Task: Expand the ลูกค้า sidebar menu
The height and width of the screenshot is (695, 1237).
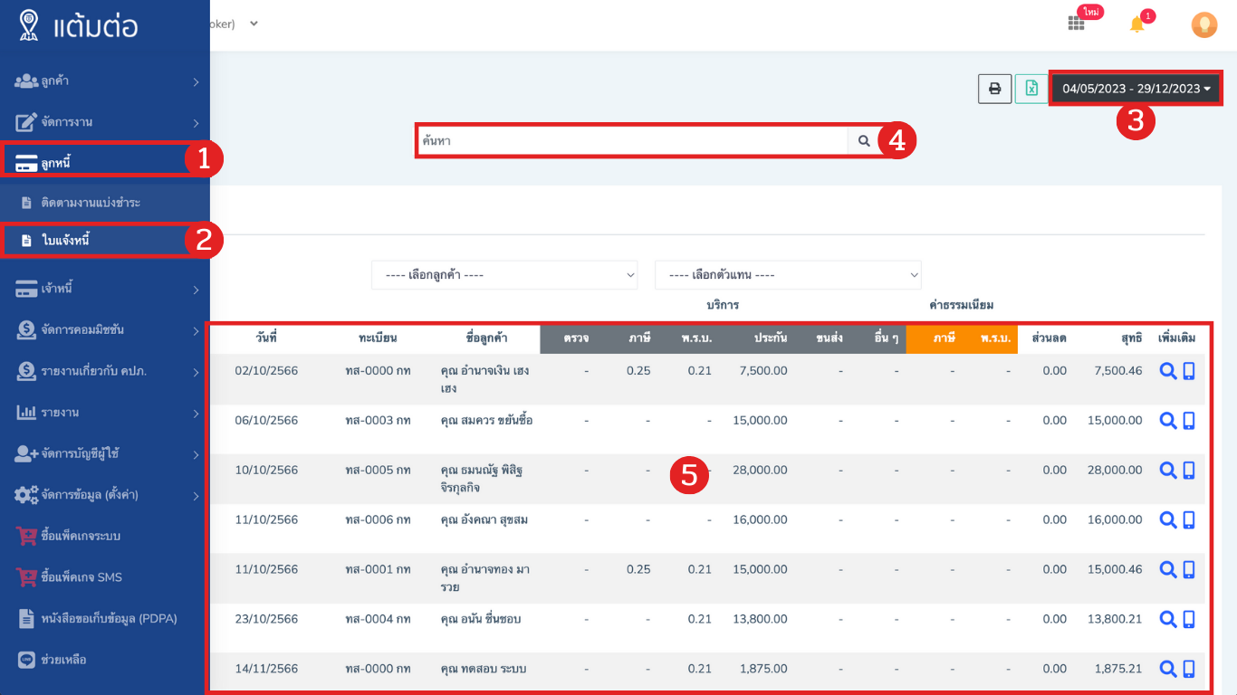Action: tap(105, 81)
